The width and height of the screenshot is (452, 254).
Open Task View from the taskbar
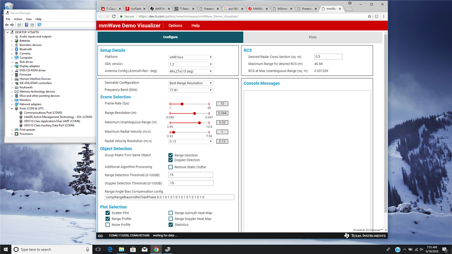[98, 249]
